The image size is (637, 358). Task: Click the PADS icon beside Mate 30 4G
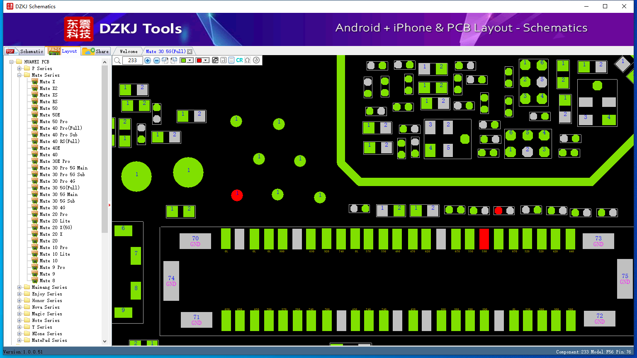35,208
